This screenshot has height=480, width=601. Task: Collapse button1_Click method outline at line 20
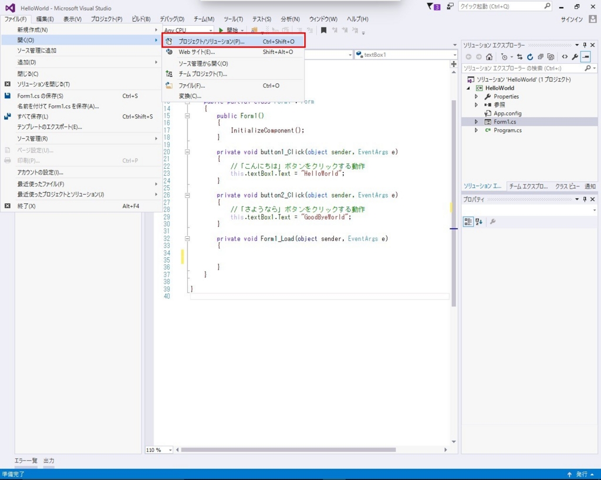click(187, 152)
